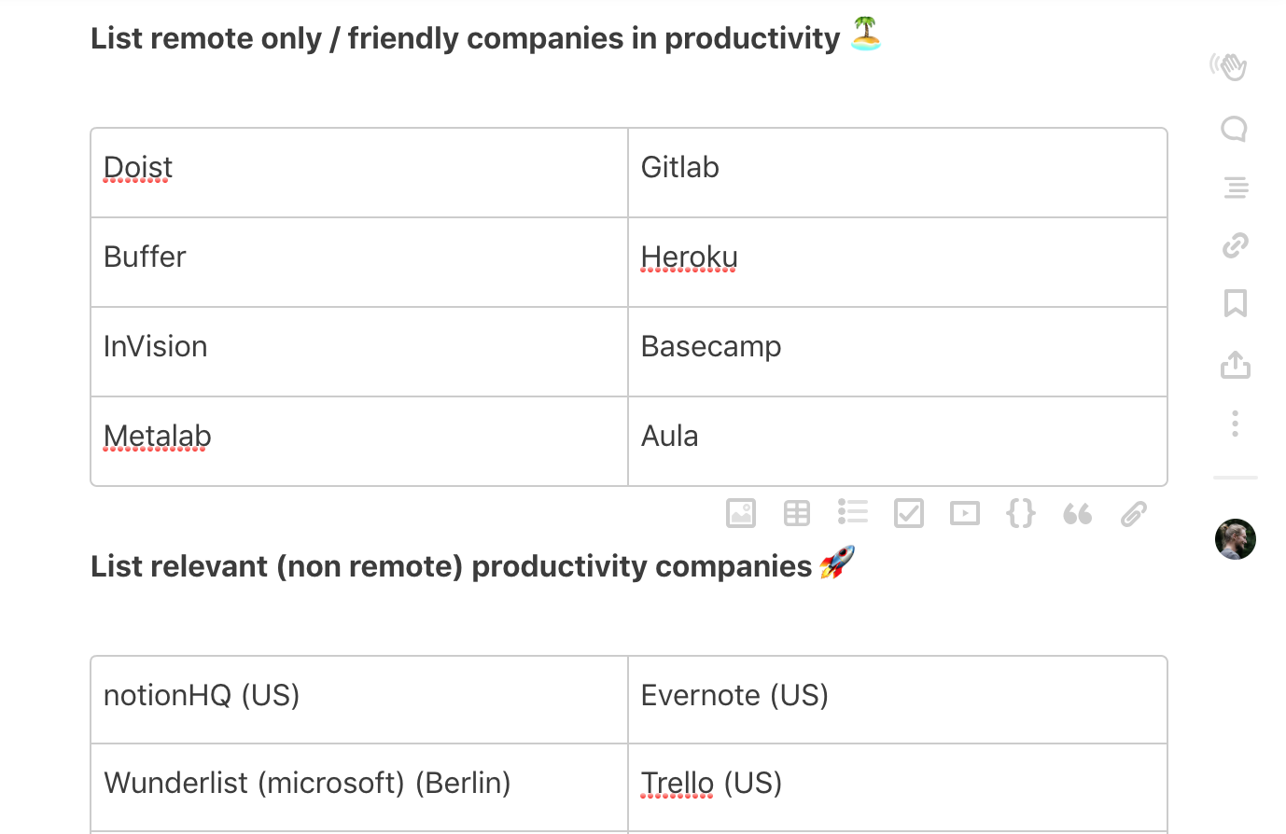This screenshot has height=834, width=1286.
Task: Insert a video embed from toolbar
Action: [965, 513]
